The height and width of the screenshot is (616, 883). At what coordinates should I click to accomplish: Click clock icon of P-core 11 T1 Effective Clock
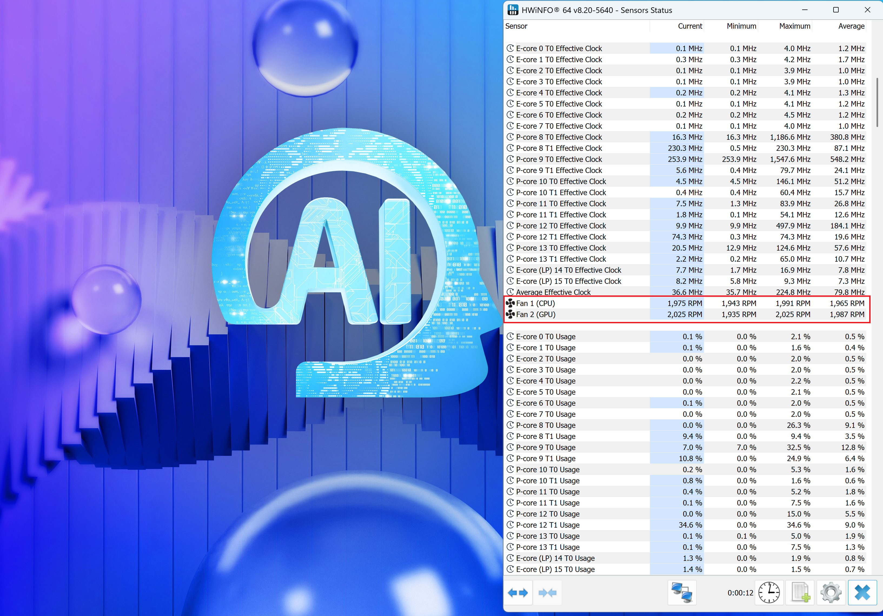[x=510, y=215]
